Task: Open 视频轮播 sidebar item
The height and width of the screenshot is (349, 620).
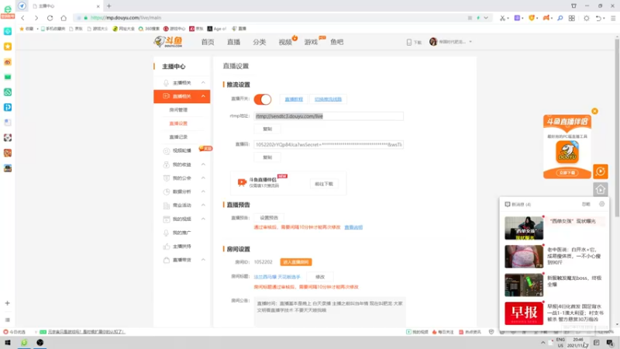Action: tap(182, 150)
